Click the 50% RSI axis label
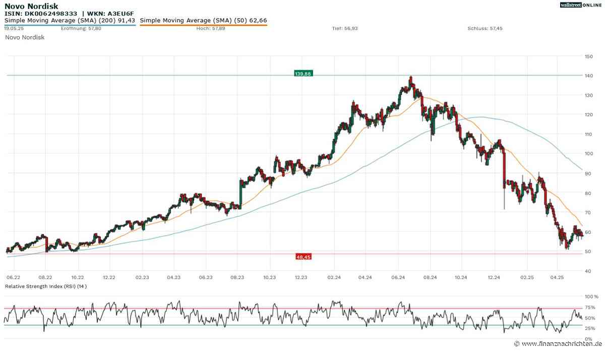The width and height of the screenshot is (605, 351). click(x=590, y=318)
